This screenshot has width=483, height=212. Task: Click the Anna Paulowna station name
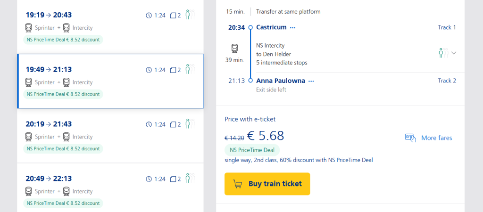point(280,81)
